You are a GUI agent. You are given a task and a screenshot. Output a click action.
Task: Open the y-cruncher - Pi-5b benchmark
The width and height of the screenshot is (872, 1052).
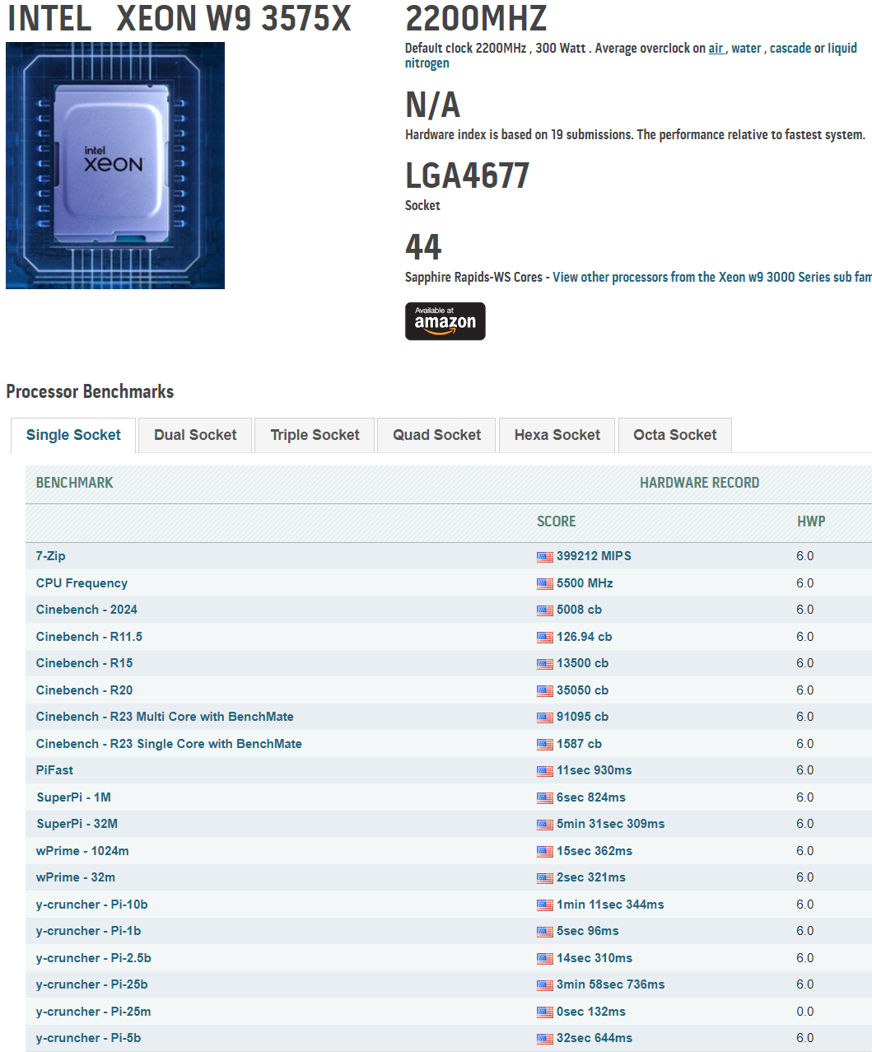click(x=88, y=1038)
